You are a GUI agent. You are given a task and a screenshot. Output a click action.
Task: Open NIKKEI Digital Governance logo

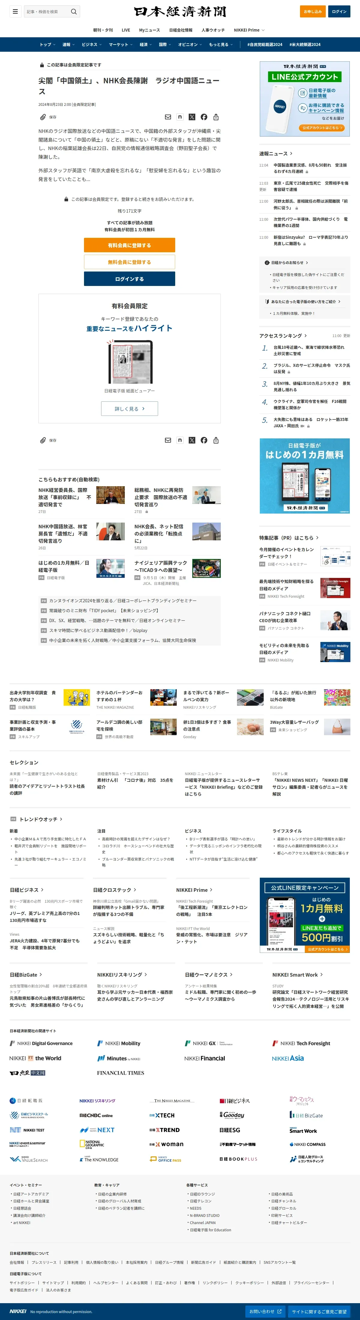click(41, 1043)
